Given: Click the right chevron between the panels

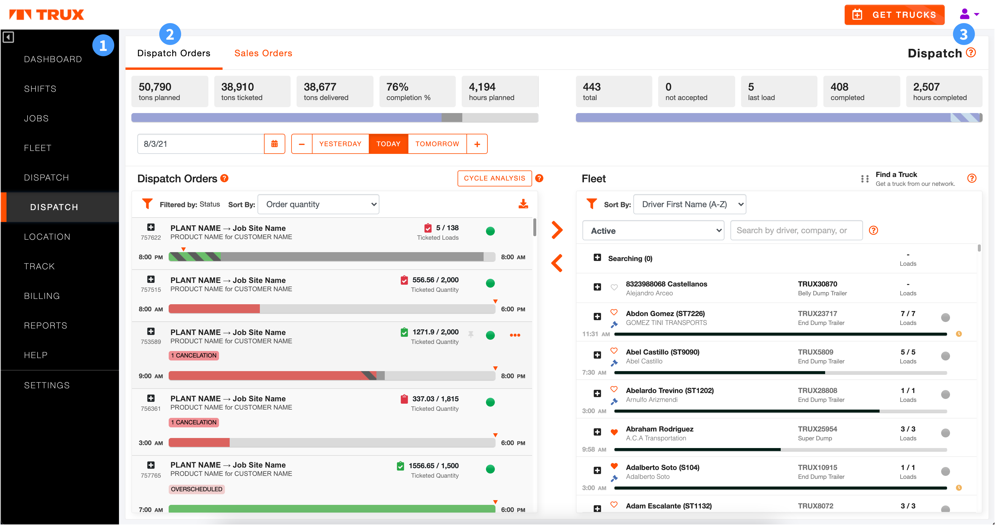Looking at the screenshot, I should (557, 230).
